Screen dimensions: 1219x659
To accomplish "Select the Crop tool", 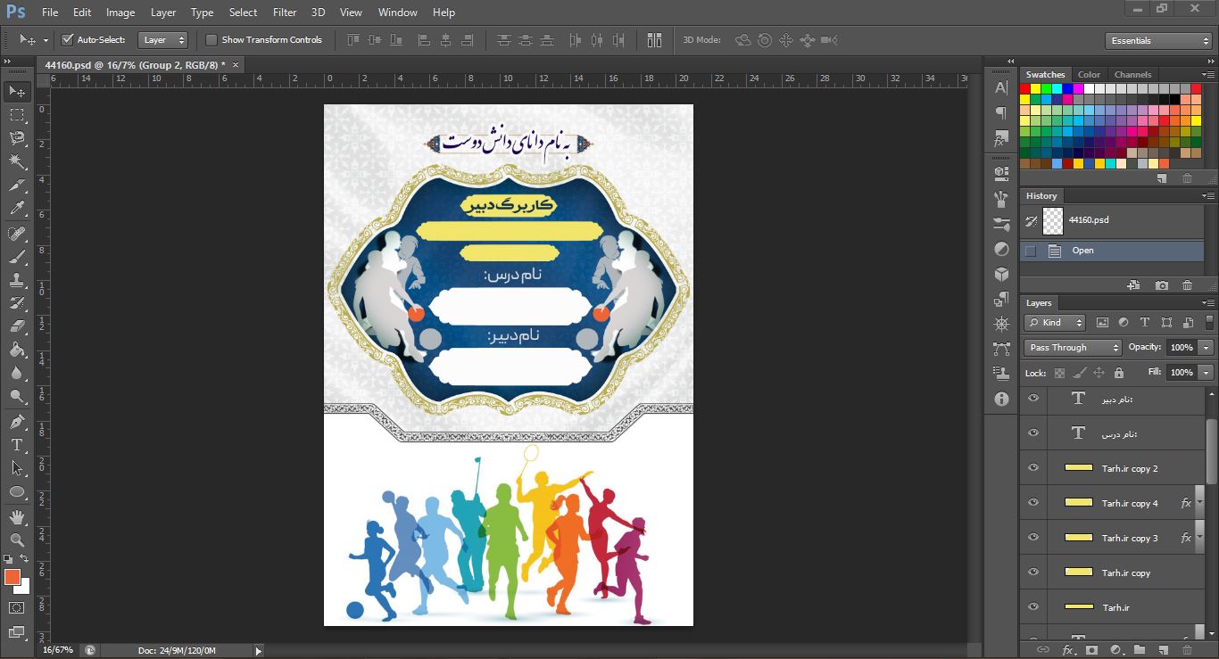I will click(17, 185).
